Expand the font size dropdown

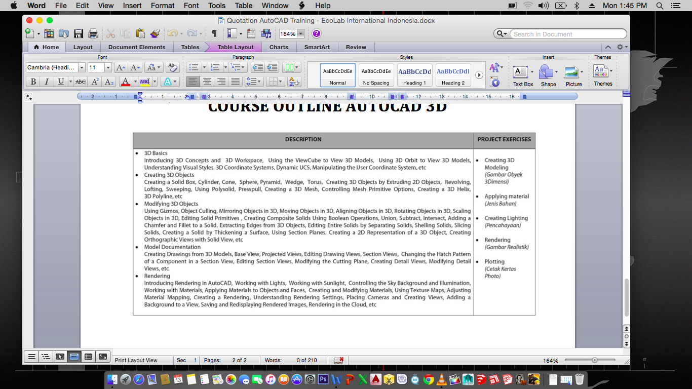(108, 67)
